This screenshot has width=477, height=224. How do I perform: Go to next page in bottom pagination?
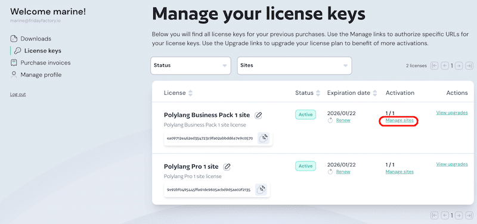click(459, 216)
